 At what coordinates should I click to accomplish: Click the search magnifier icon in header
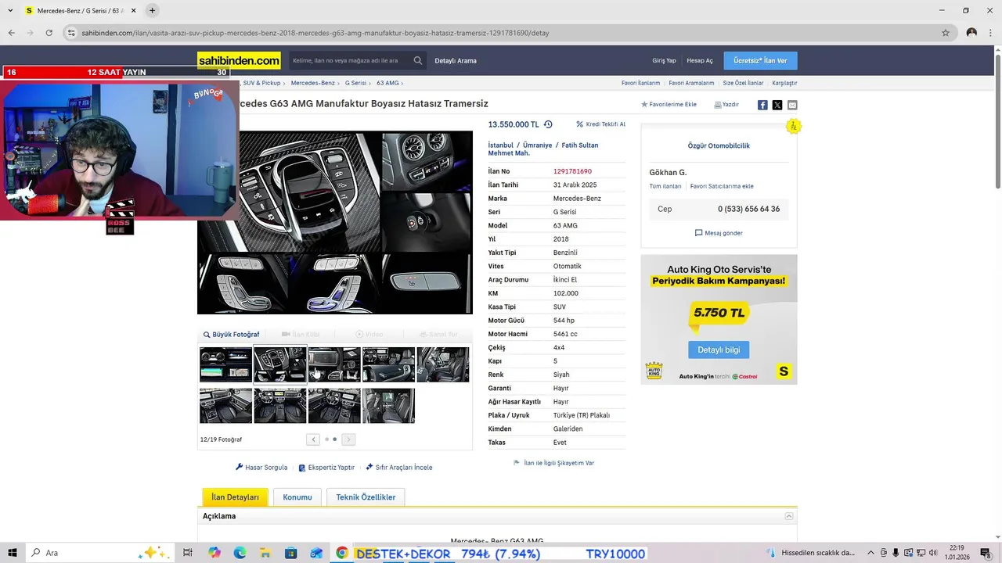[x=418, y=60]
